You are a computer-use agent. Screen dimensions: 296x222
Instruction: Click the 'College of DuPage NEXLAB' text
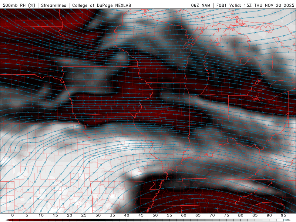(x=101, y=5)
